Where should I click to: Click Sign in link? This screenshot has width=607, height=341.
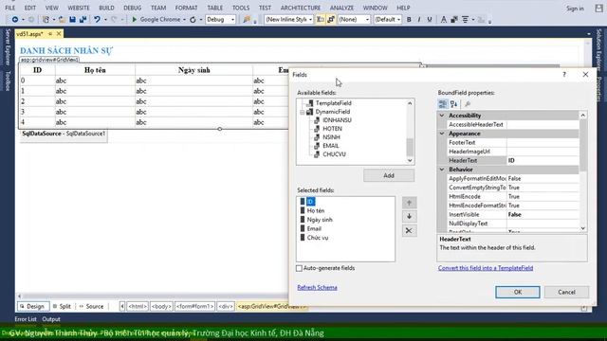[x=575, y=9]
